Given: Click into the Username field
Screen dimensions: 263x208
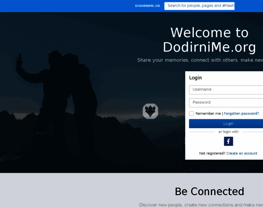Looking at the screenshot, I should [x=226, y=90].
